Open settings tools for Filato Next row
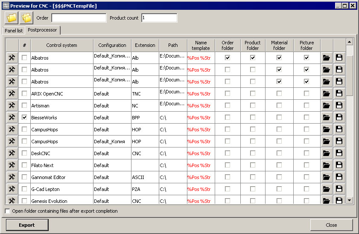Viewport: 359px width, 234px height. point(12,165)
